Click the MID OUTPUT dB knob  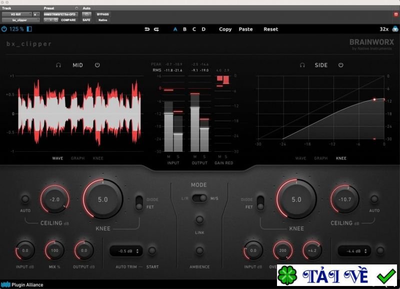click(84, 250)
